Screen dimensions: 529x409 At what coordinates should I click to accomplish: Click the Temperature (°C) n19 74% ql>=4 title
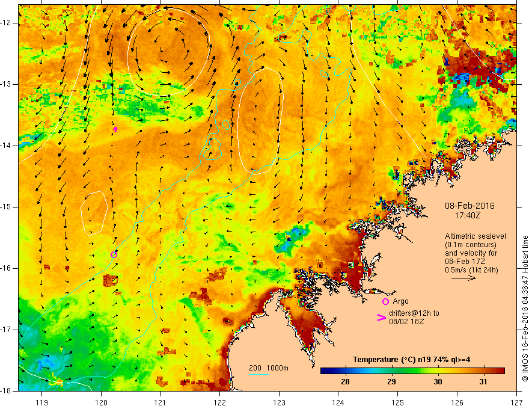coord(412,360)
